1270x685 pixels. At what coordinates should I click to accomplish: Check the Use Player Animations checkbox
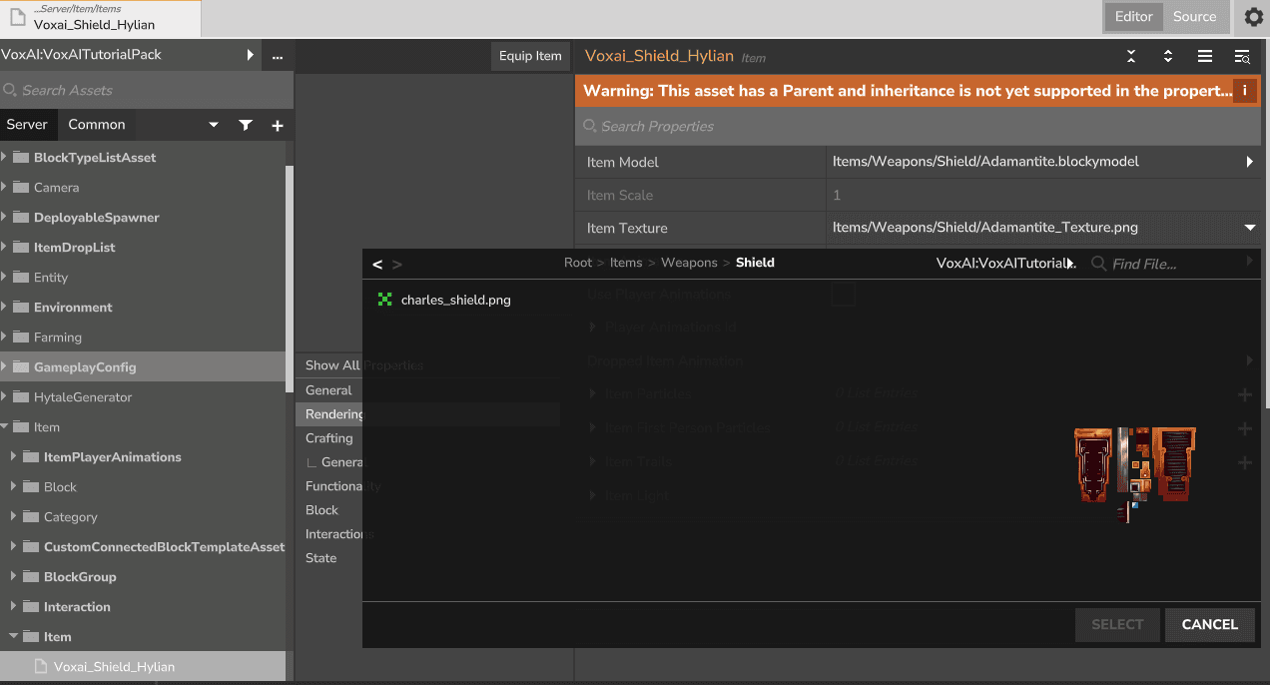pyautogui.click(x=842, y=295)
